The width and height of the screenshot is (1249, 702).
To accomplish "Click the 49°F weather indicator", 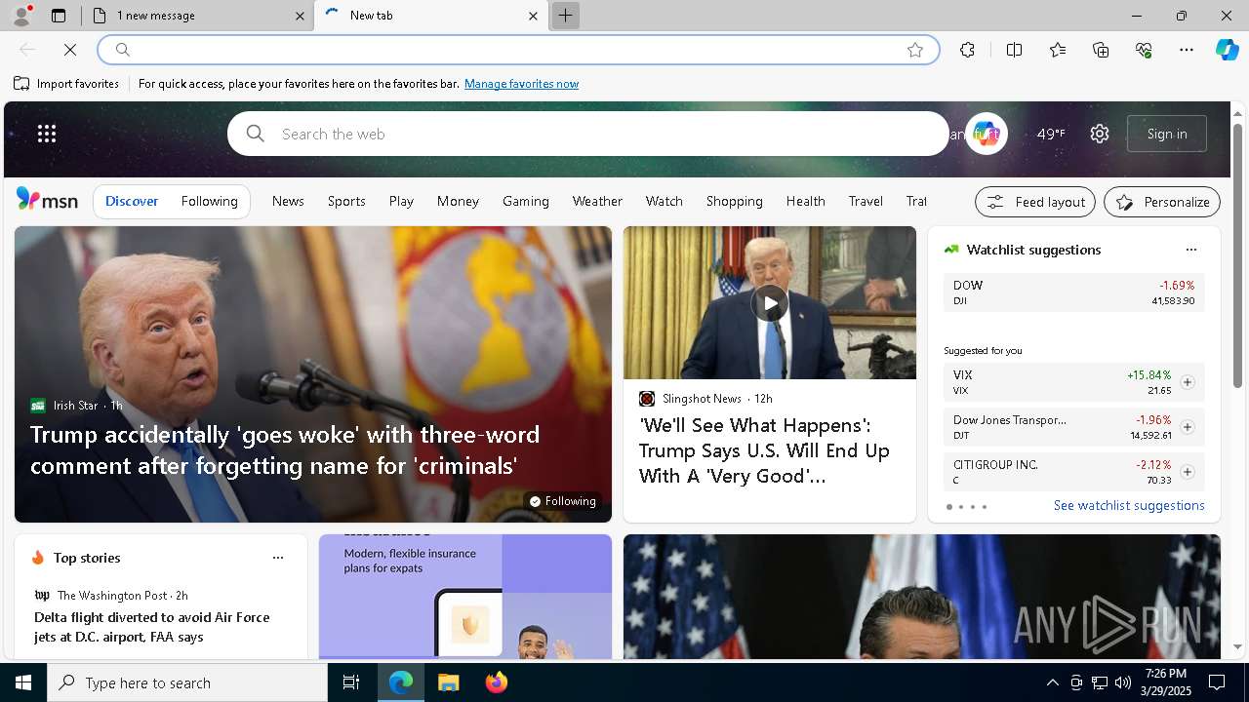I will (1050, 134).
